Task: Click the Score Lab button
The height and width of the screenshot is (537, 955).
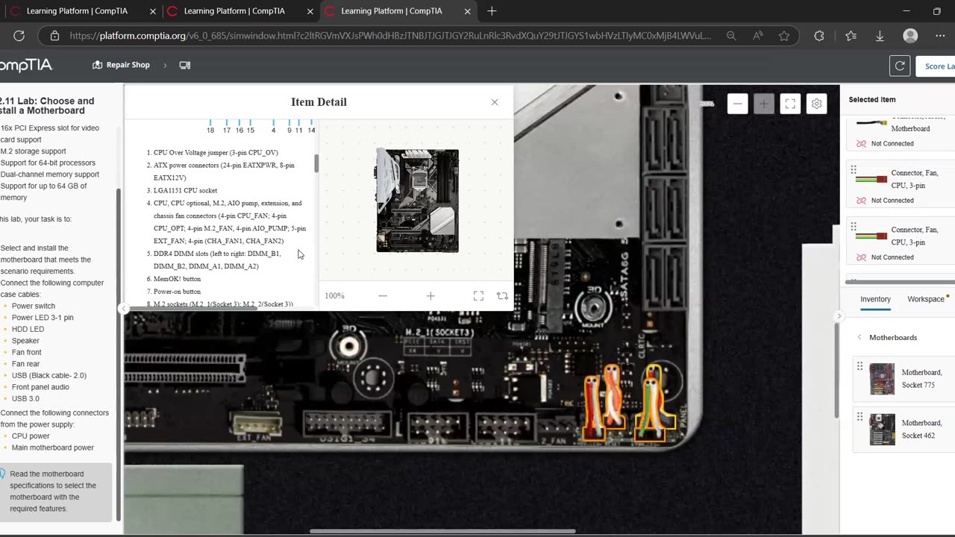Action: [x=939, y=66]
